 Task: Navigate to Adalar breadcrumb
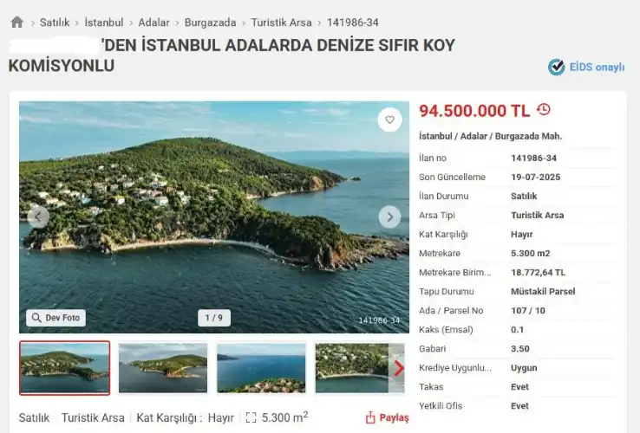click(x=153, y=23)
